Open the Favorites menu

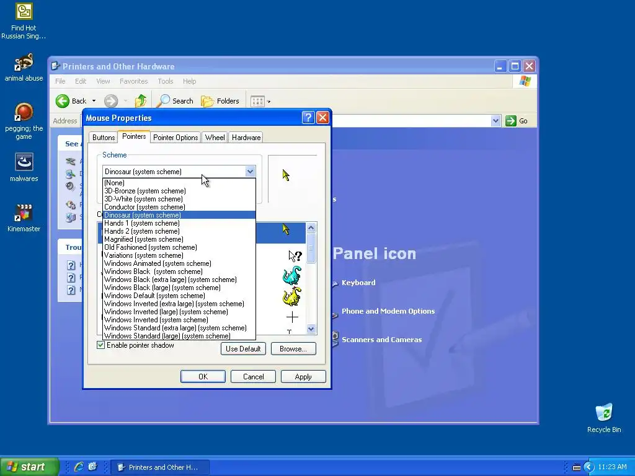coord(134,81)
